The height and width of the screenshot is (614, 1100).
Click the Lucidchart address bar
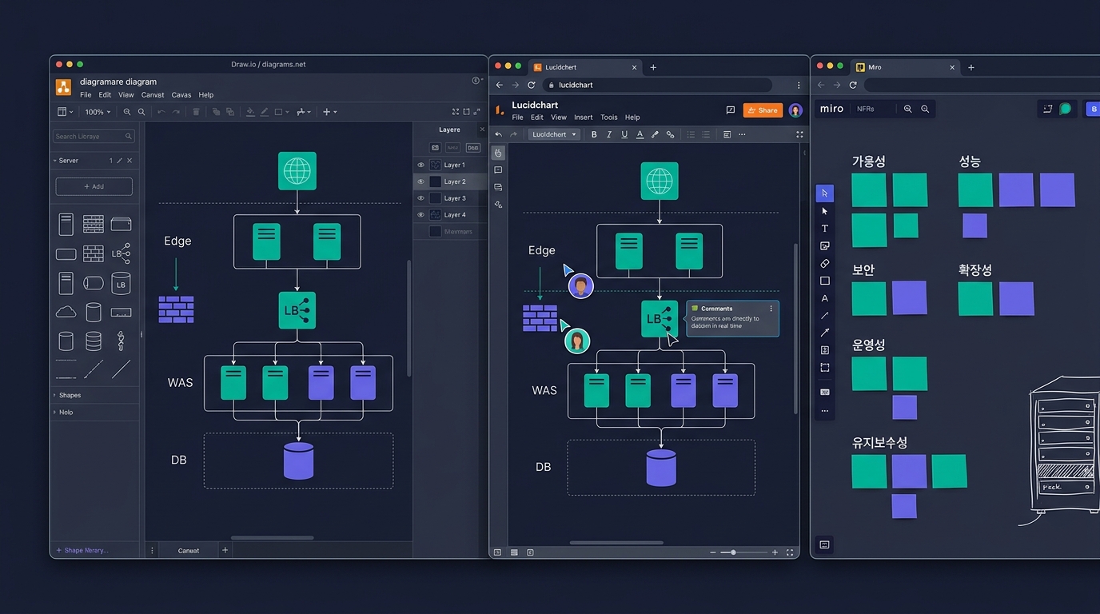point(657,85)
